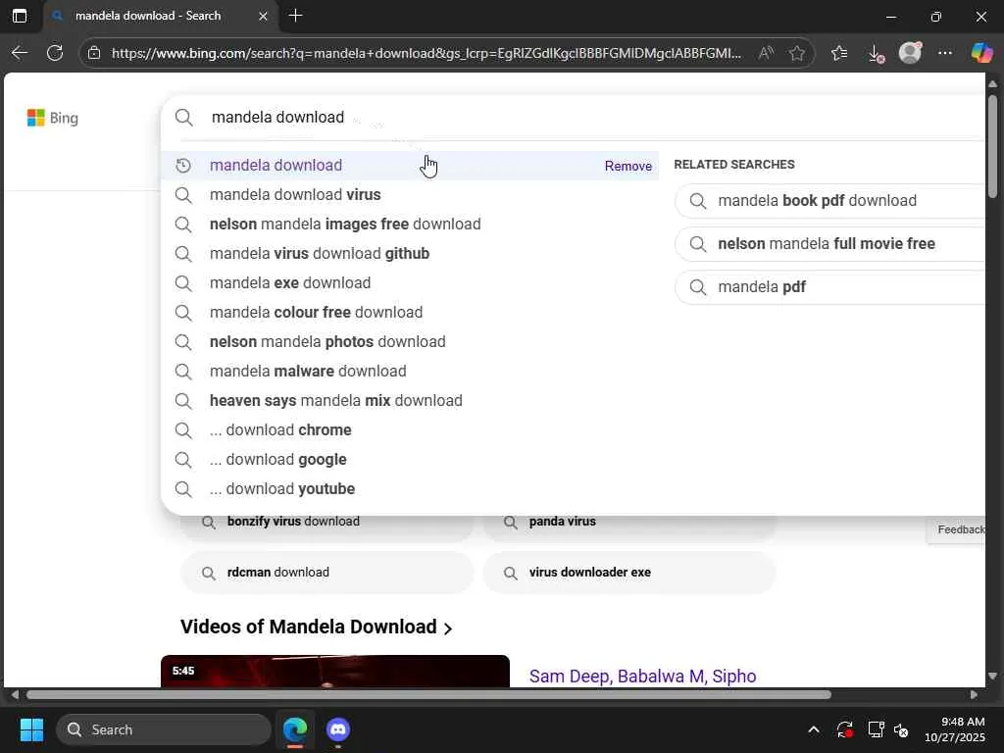Click the Bing logo
The image size is (1004, 753).
point(53,118)
